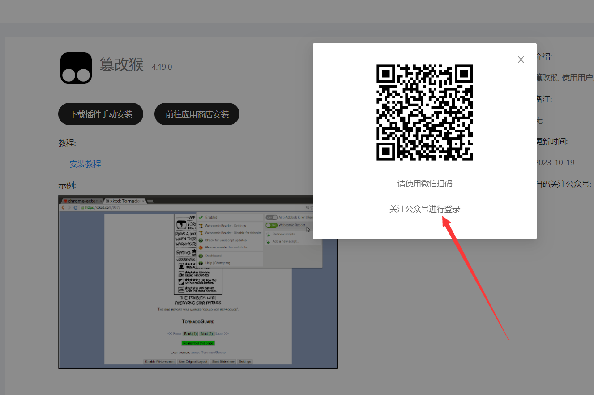Click the QR code image in dialog
This screenshot has height=395, width=594.
point(425,113)
